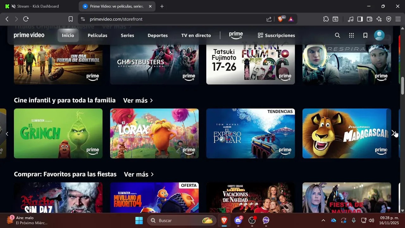Open the Brave VPN shield icon
The image size is (405, 228).
[389, 19]
